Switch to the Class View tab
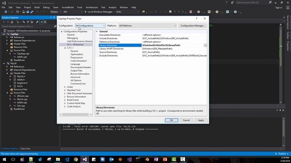Screen dimensions: 291x163 [x=25, y=149]
